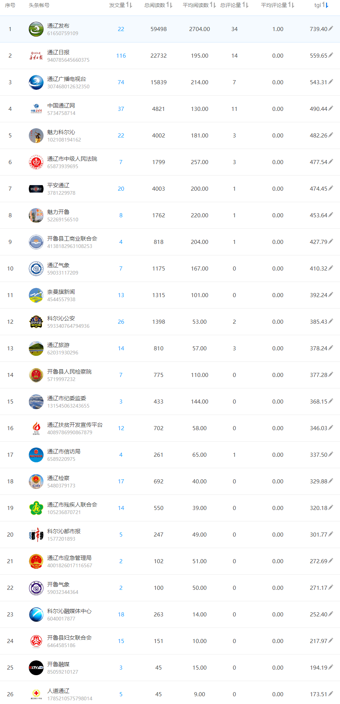
Task: Click 通辽市中级人民法院 avatar thumbnail
Action: point(36,162)
